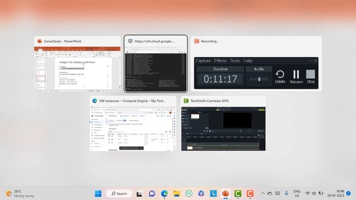
Task: Click the PowerPoint icon beside SonarQube title
Action: coord(39,41)
